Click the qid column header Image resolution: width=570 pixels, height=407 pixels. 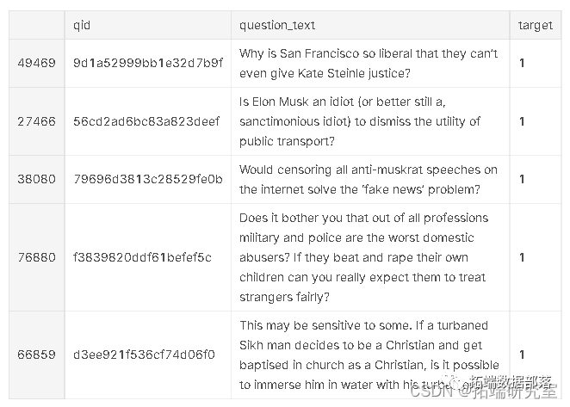82,26
